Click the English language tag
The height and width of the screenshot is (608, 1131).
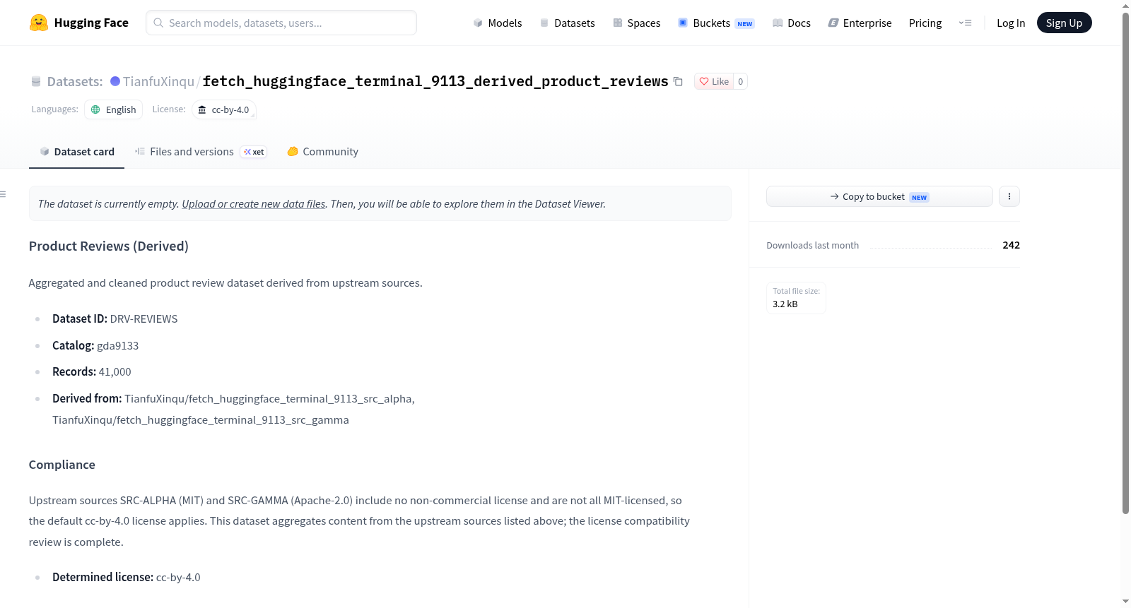point(113,109)
